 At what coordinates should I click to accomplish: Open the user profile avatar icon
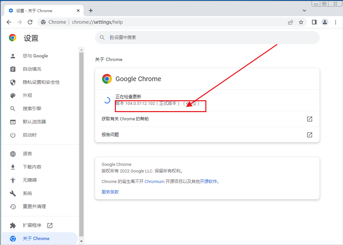(x=325, y=22)
